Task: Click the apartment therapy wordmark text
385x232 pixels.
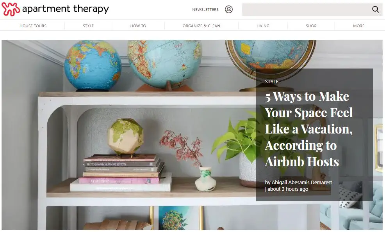Action: click(x=66, y=9)
